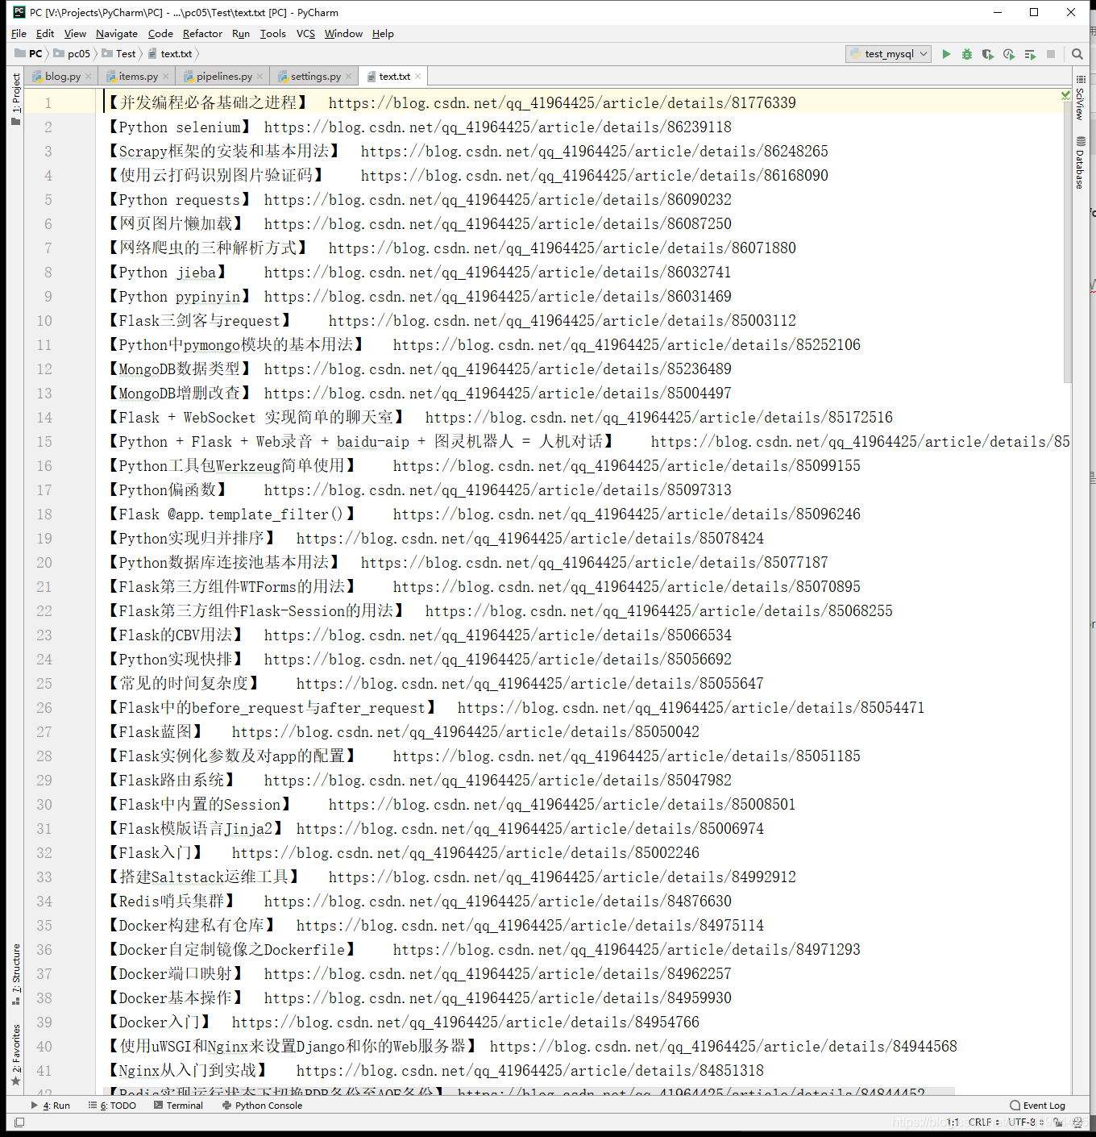The image size is (1096, 1137).
Task: Click the grey Stop square icon
Action: pyautogui.click(x=1051, y=54)
